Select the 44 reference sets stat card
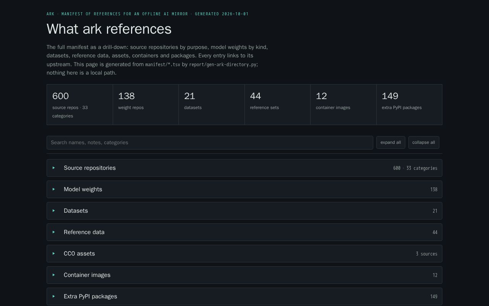Screen dimensions: 489x306 click(277, 104)
